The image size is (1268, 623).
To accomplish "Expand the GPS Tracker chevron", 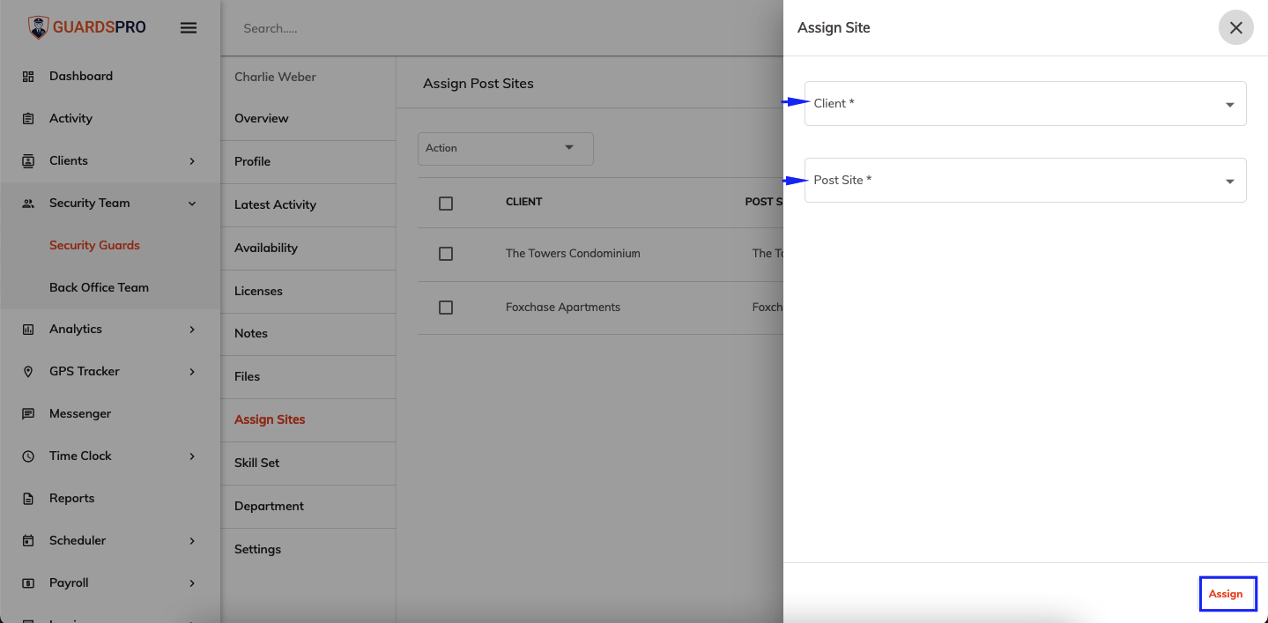I will point(192,372).
